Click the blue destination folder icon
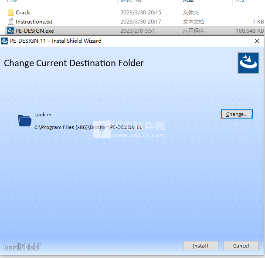The height and width of the screenshot is (258, 265). (25, 121)
